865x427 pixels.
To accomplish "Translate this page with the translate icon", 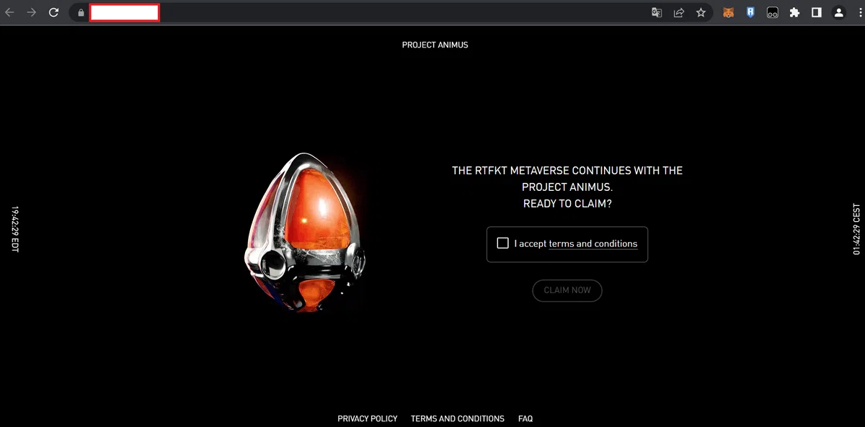I will coord(657,12).
